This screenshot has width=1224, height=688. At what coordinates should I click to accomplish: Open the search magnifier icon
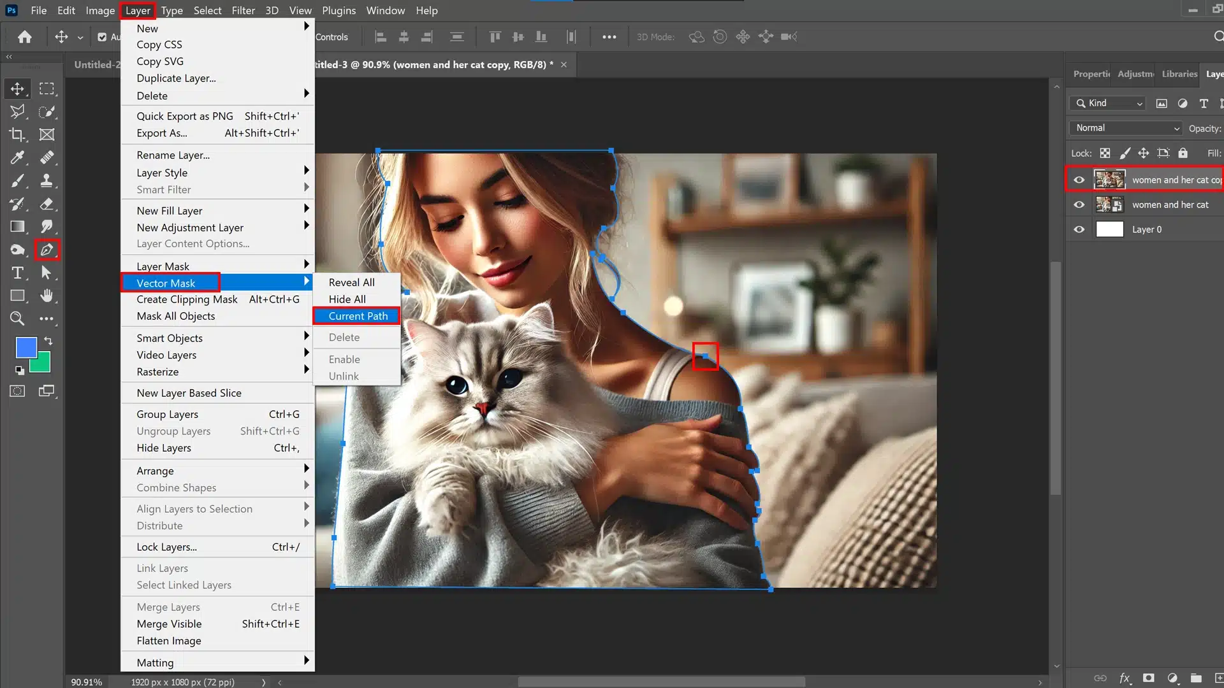[x=1218, y=37]
